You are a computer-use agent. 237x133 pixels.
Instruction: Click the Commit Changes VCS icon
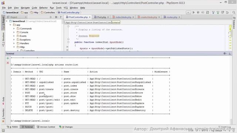(x=218, y=13)
